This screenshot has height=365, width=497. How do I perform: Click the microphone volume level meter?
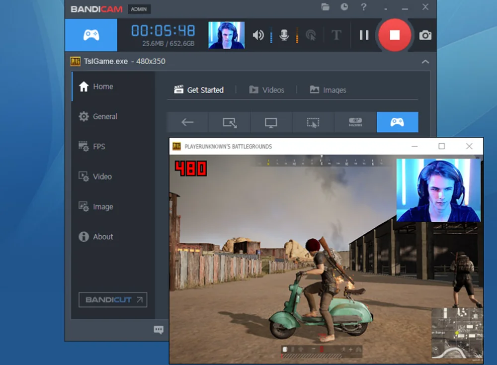(297, 35)
